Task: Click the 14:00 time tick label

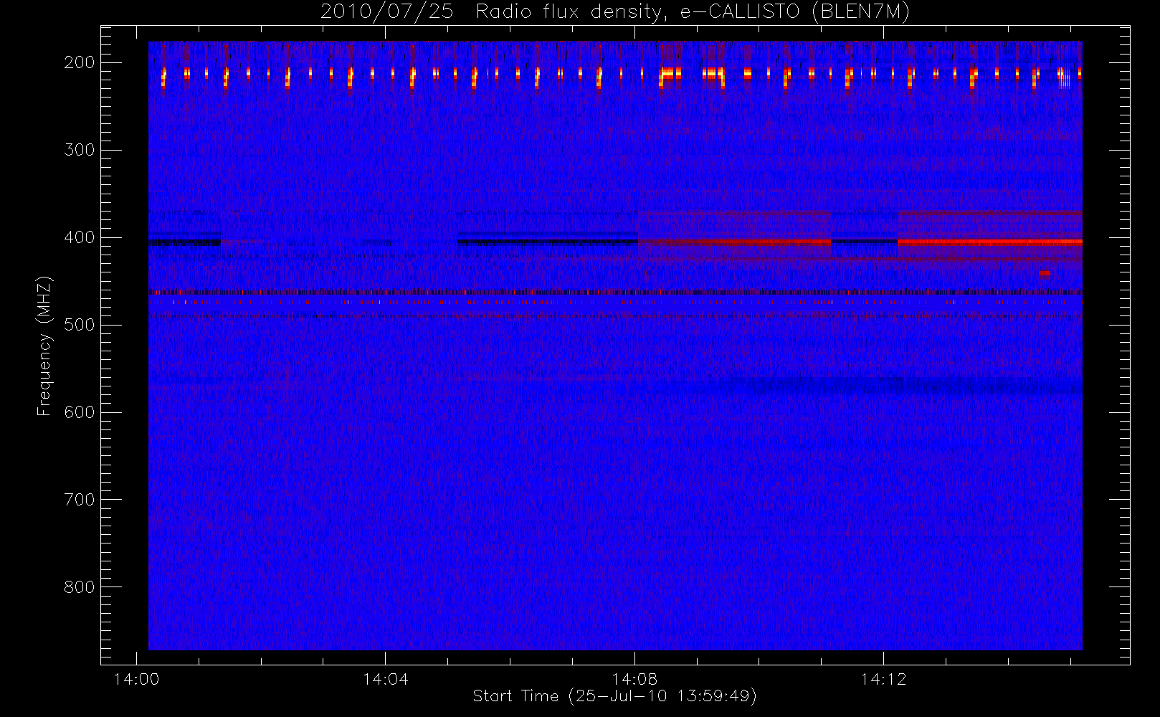Action: [136, 678]
